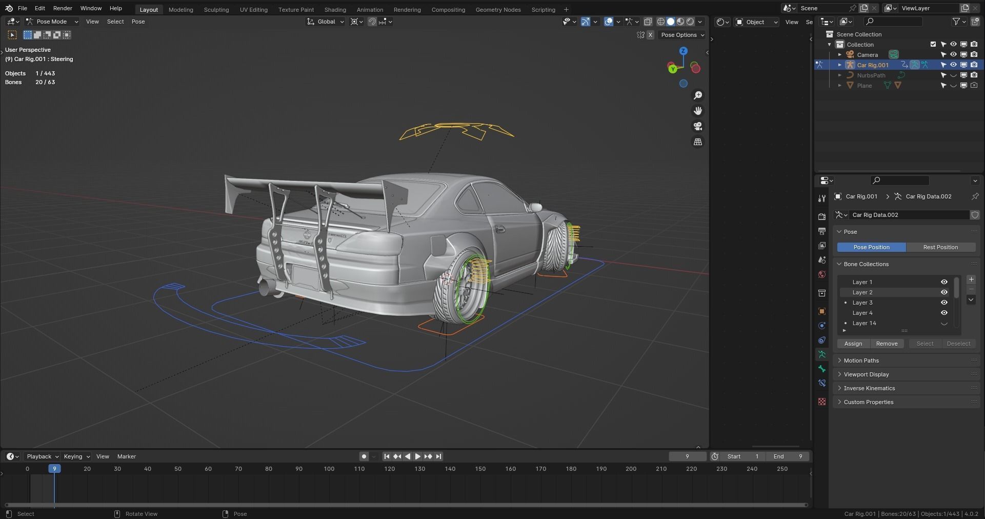
Task: Expand Motion Paths panel
Action: click(861, 361)
